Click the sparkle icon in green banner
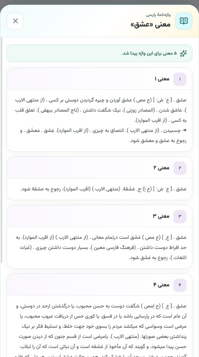 tap(183, 53)
